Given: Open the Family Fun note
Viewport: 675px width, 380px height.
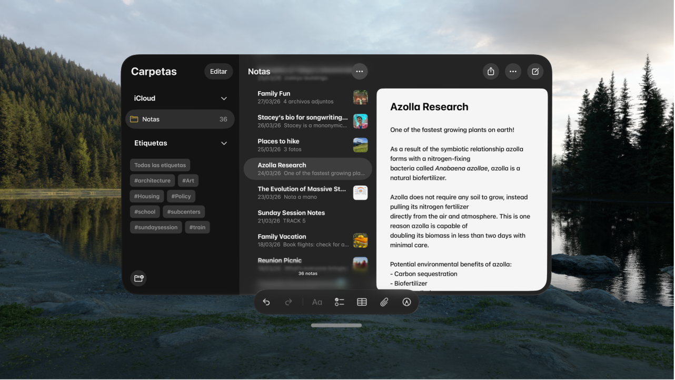Looking at the screenshot, I should (307, 98).
